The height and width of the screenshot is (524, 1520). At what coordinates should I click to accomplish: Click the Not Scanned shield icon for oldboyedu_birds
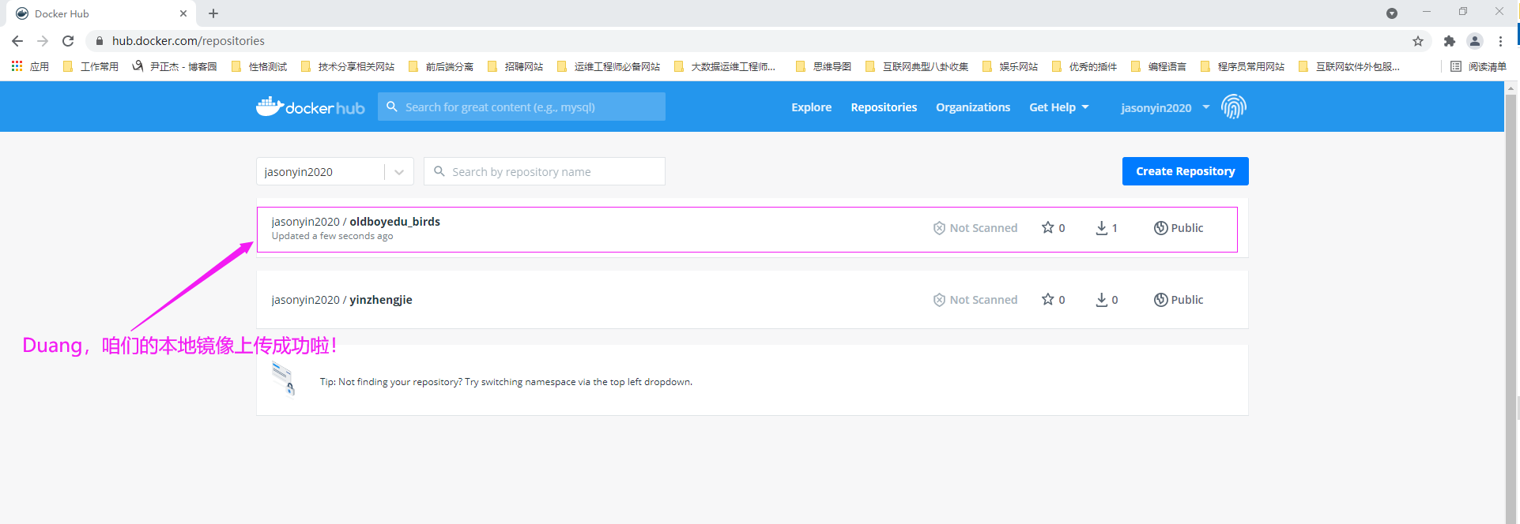coord(939,228)
